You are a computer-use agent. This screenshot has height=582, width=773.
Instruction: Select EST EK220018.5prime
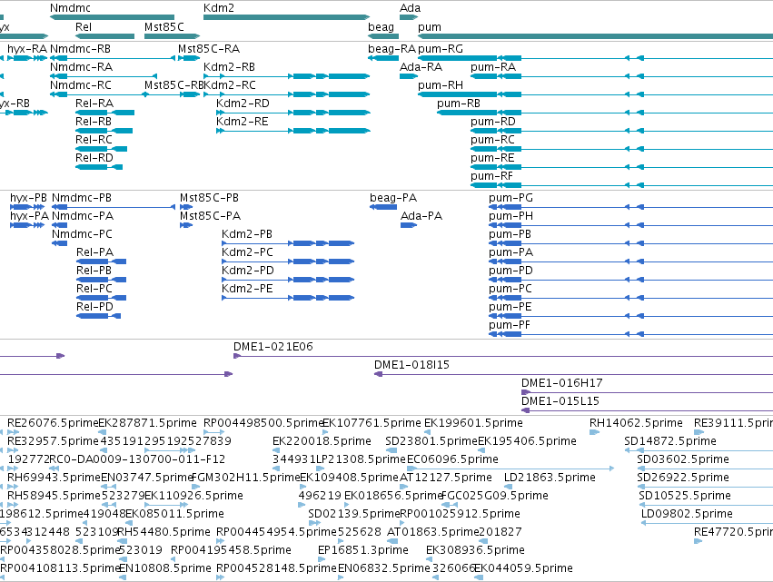[276, 451]
